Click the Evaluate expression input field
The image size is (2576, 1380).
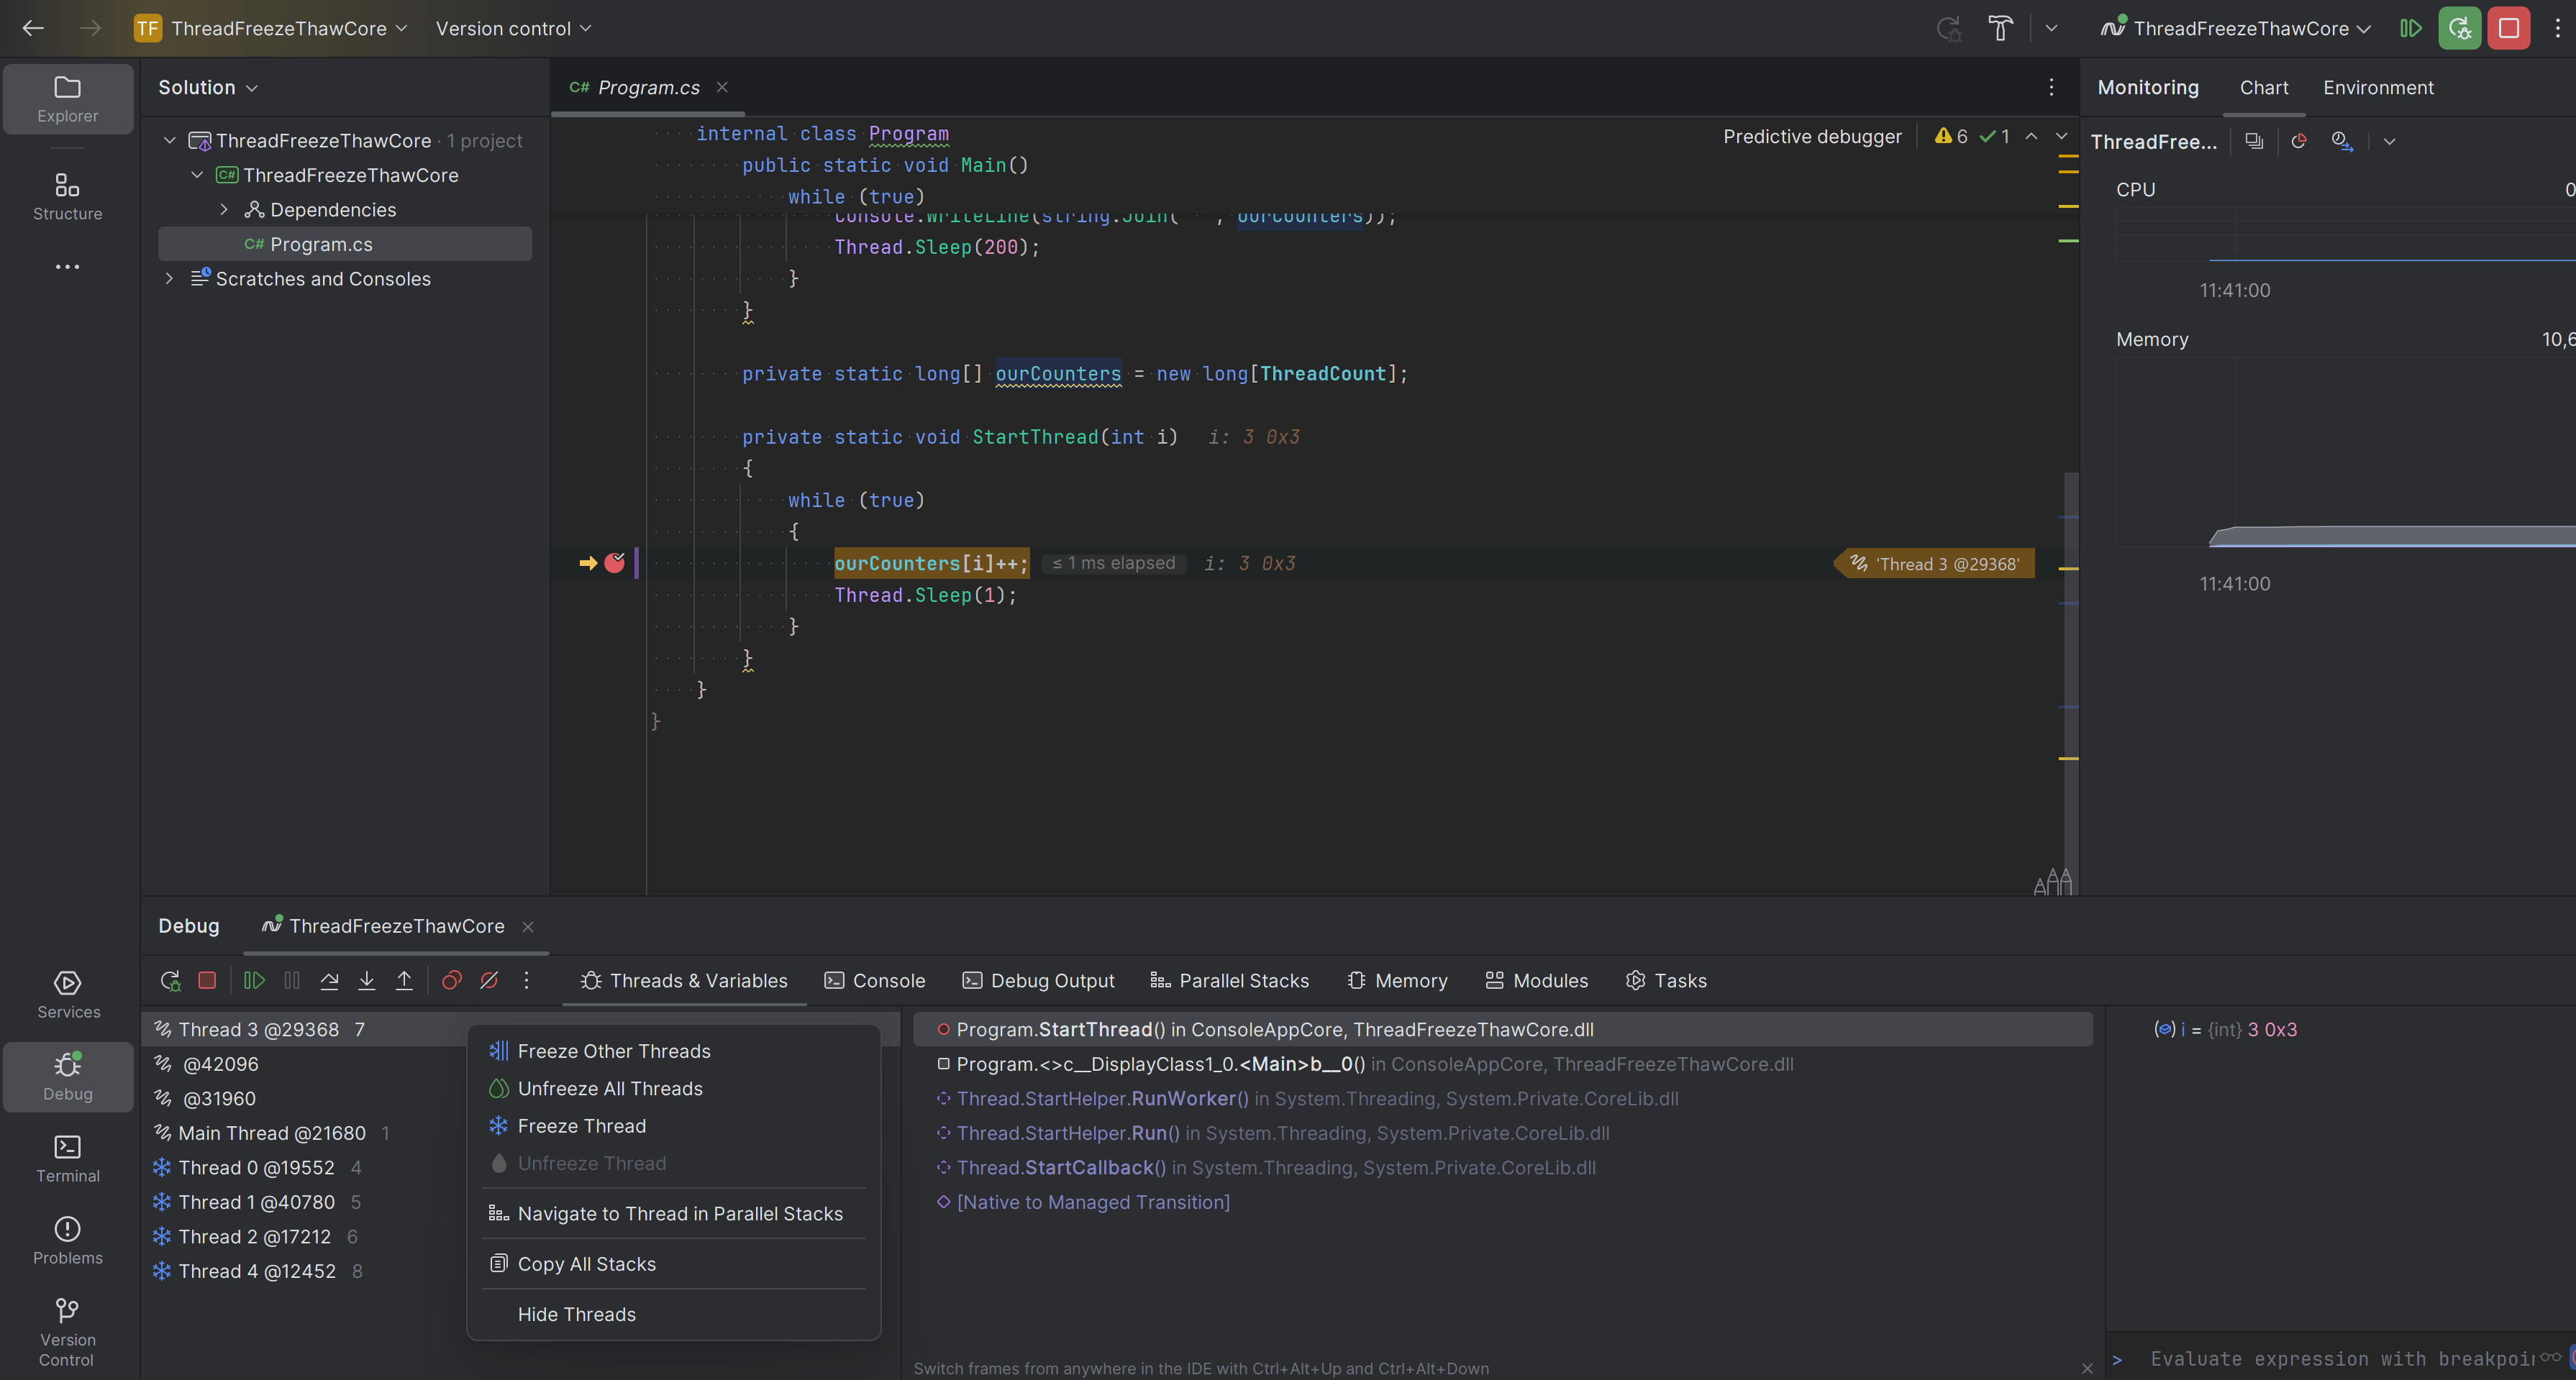coord(2340,1358)
